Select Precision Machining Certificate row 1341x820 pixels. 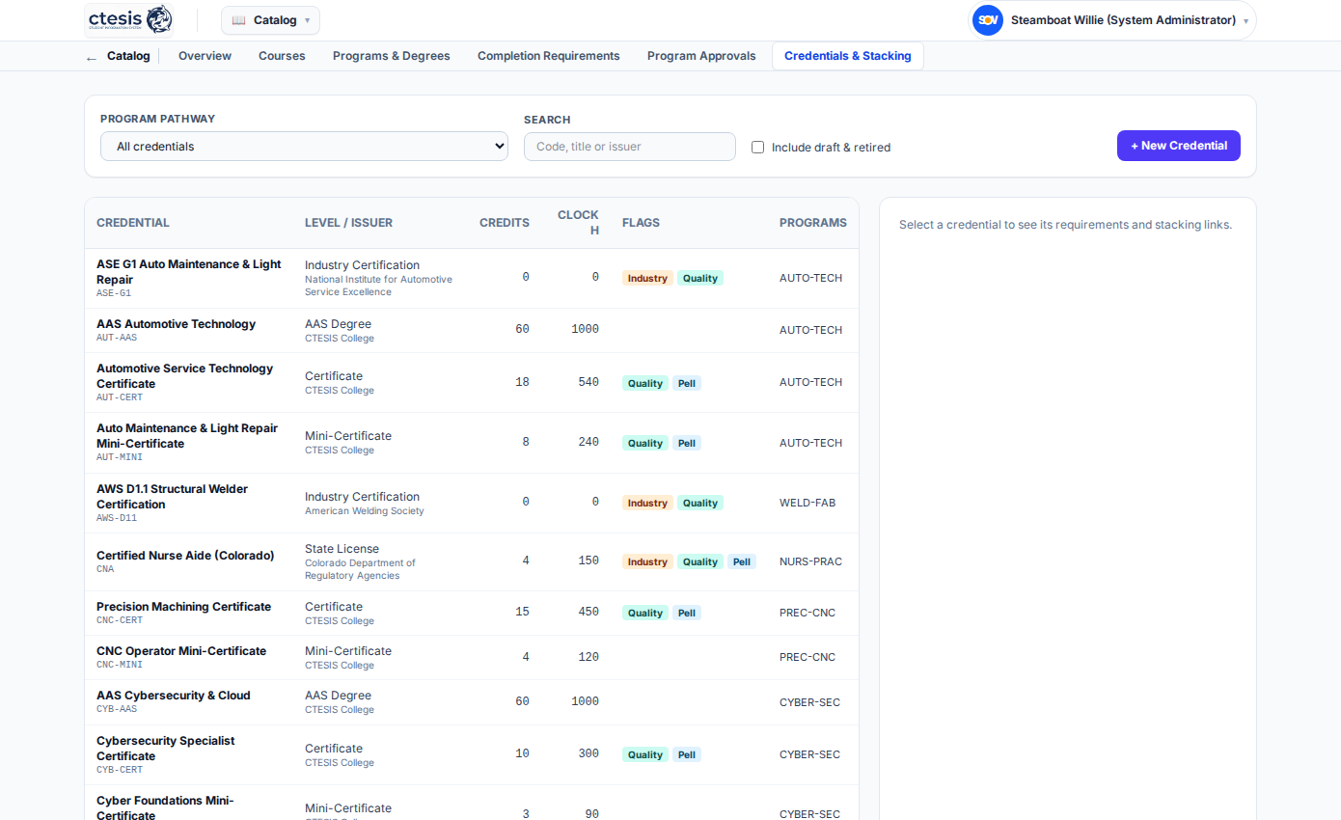(x=472, y=614)
